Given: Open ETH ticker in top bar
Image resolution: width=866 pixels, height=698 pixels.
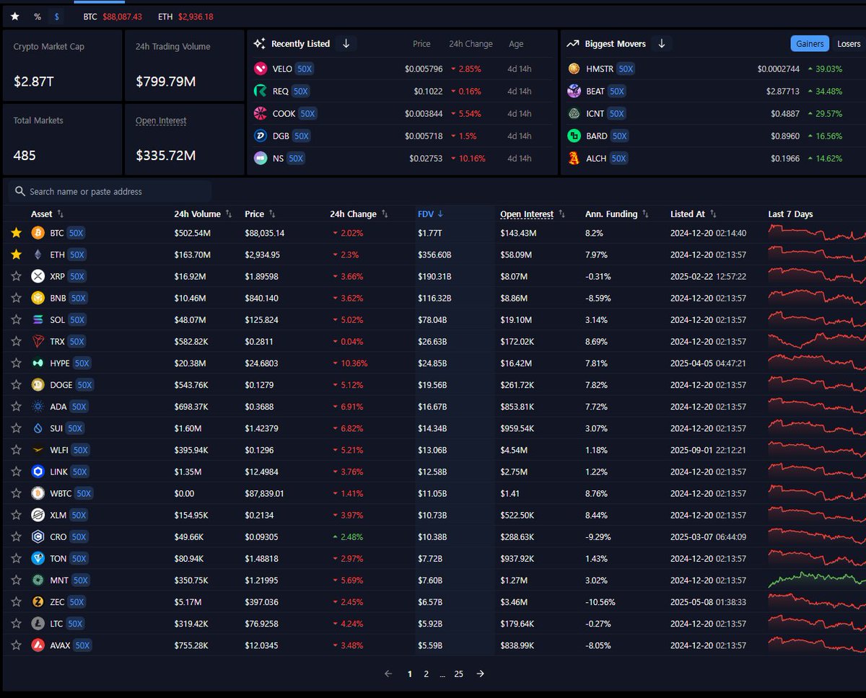Looking at the screenshot, I should [x=185, y=17].
